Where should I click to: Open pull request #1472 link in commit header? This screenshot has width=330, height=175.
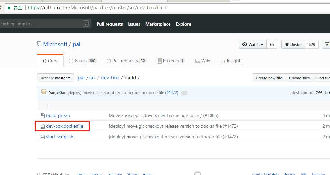click(171, 93)
